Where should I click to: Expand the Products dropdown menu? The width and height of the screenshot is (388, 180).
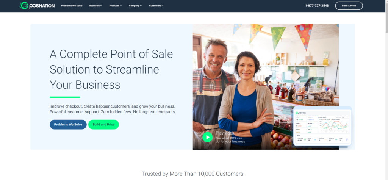click(x=115, y=6)
